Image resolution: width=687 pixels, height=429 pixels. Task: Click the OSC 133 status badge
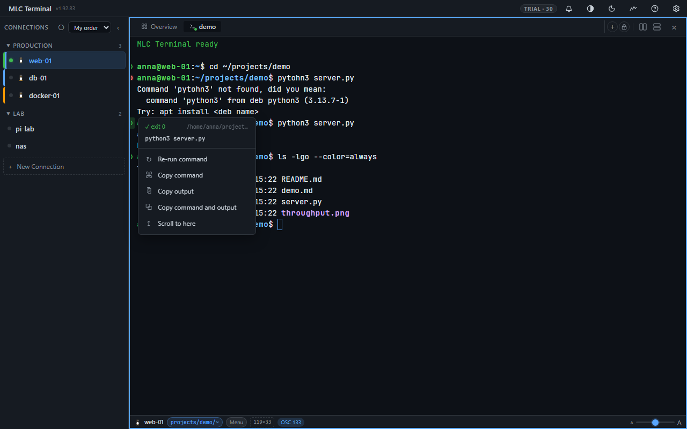coord(291,423)
